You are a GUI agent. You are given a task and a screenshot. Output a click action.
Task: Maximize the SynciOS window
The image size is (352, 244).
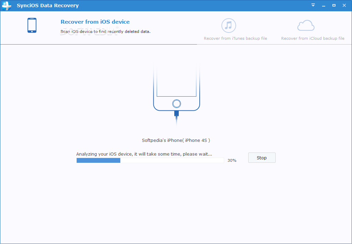click(x=334, y=5)
